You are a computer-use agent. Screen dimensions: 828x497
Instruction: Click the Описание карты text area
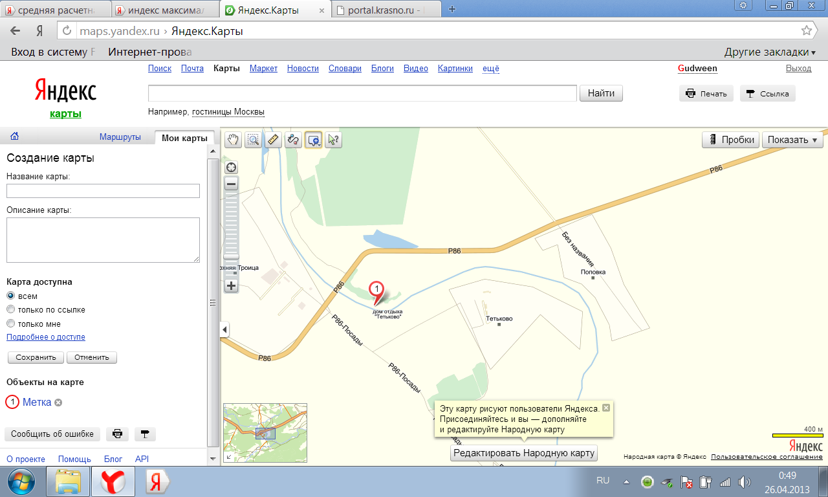point(103,240)
